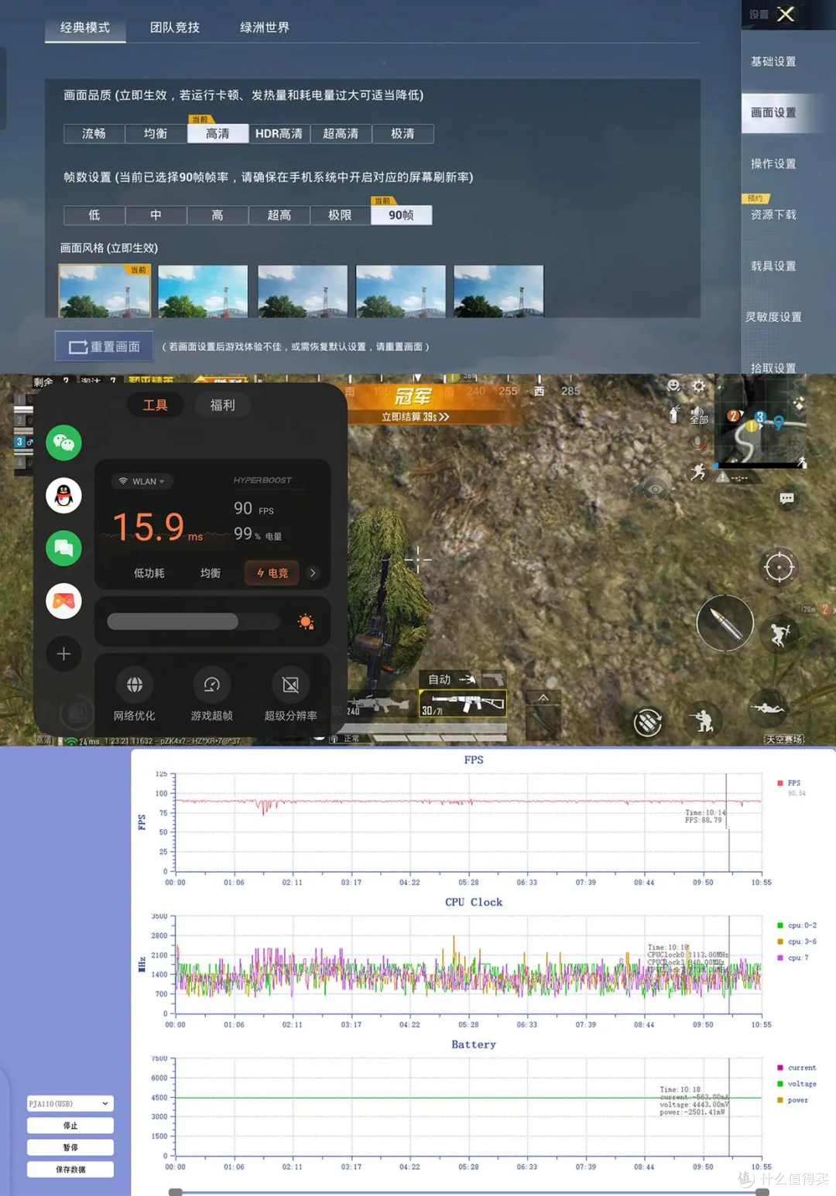The image size is (836, 1196).
Task: Tap the sprint running figure icon
Action: [x=698, y=471]
